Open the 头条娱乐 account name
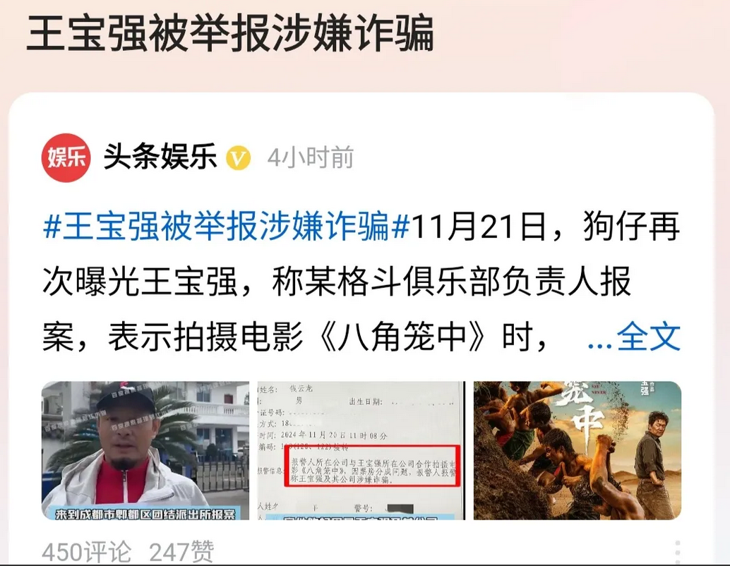 click(x=160, y=157)
